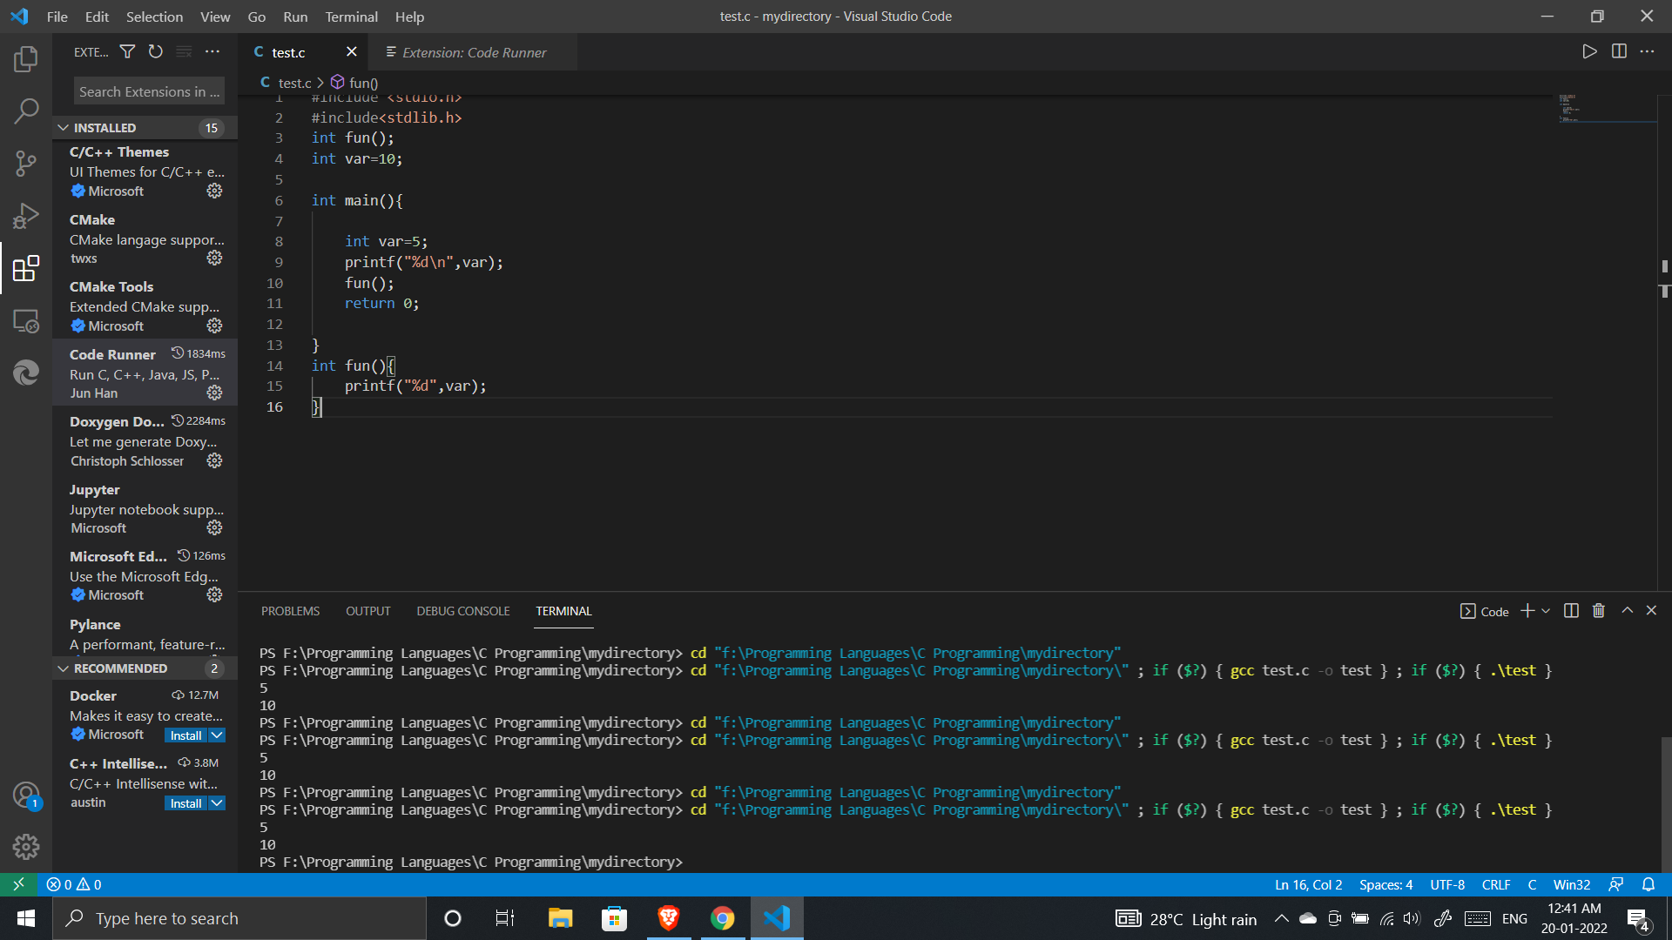Change CRLF end of line sequence
This screenshot has width=1672, height=940.
pyautogui.click(x=1496, y=884)
